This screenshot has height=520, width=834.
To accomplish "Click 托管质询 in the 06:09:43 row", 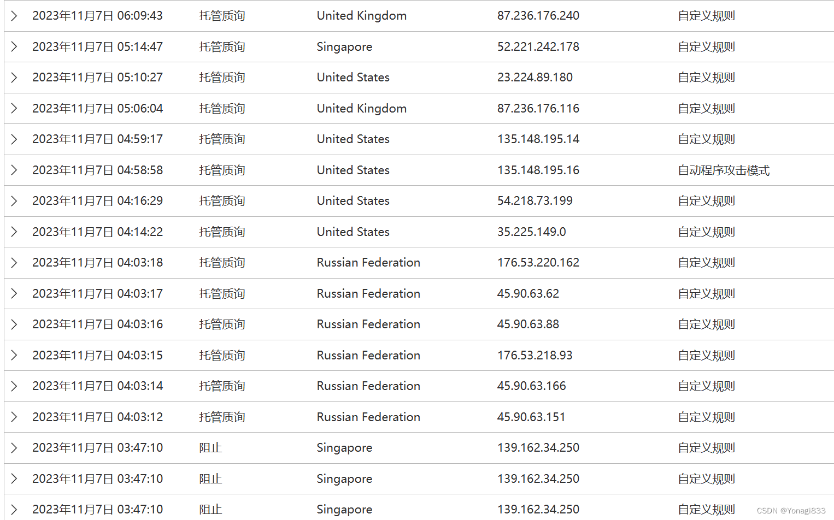I will coord(222,16).
